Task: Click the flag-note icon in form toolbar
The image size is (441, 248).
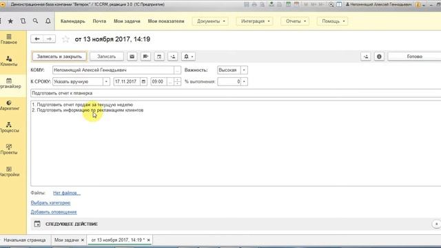Action: 145,56
